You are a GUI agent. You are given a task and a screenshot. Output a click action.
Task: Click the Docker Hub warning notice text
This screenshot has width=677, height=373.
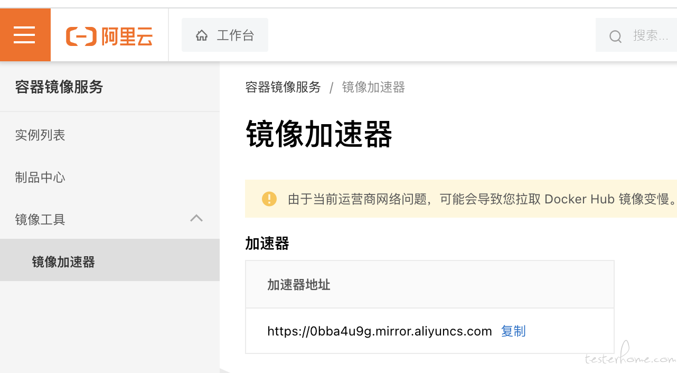tap(482, 199)
